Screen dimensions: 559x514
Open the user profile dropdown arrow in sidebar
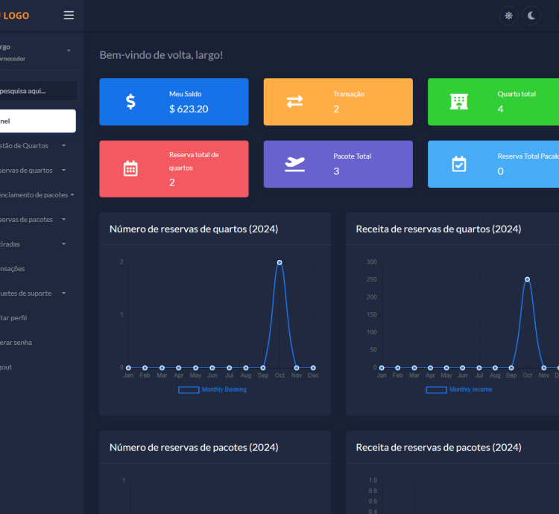point(69,51)
